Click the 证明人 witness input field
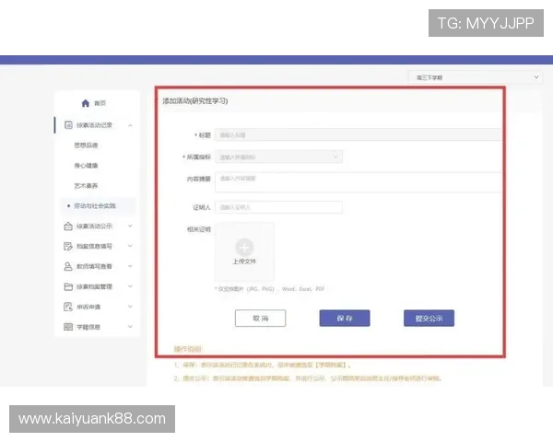553x442 pixels. pyautogui.click(x=278, y=207)
